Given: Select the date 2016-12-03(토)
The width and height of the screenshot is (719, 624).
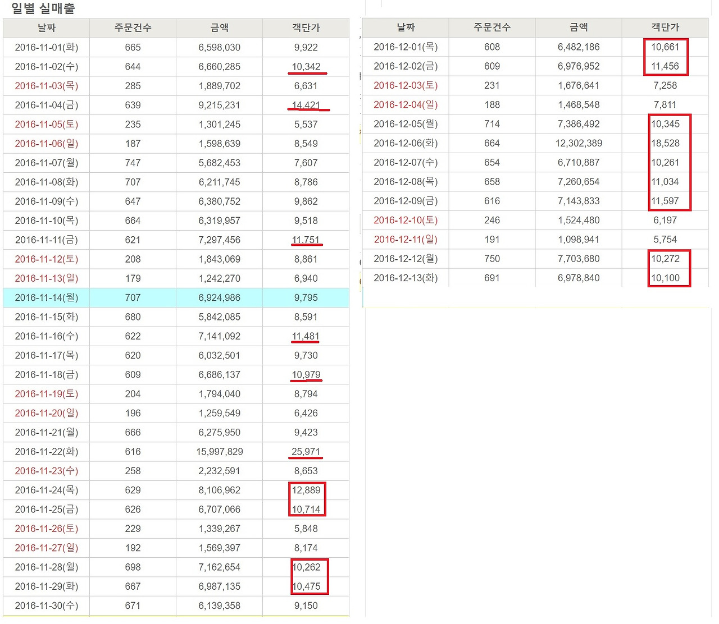Looking at the screenshot, I should click(x=406, y=85).
